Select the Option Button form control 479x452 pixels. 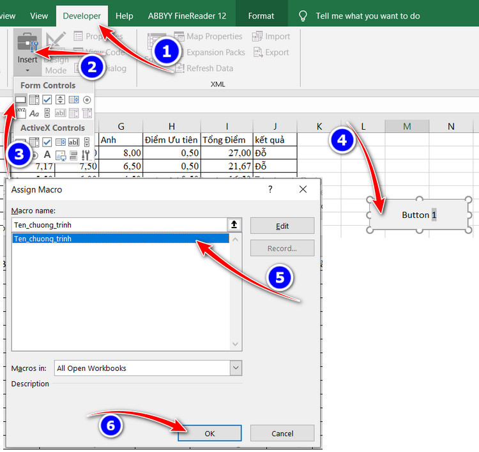[x=87, y=100]
